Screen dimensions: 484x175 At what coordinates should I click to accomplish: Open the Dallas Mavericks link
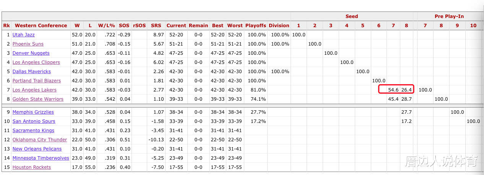click(x=32, y=72)
